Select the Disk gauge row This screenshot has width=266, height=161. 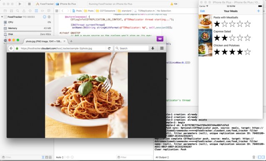click(27, 34)
